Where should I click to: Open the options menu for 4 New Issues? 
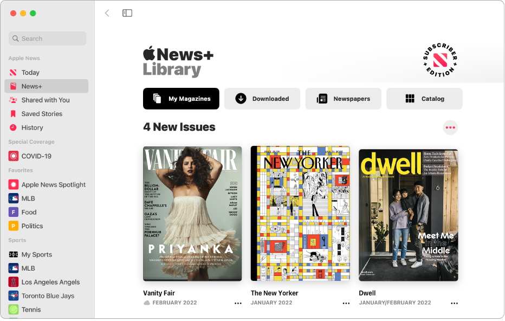click(450, 127)
